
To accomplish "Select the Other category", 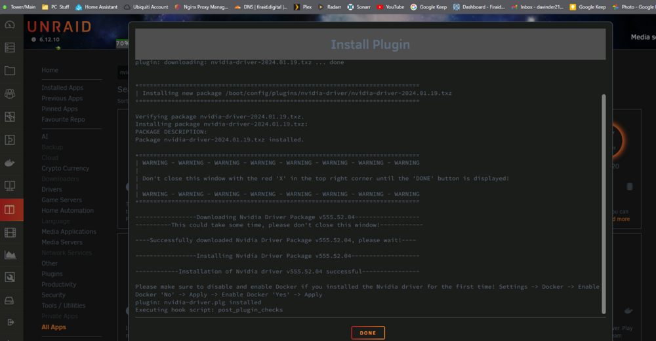I will point(49,263).
